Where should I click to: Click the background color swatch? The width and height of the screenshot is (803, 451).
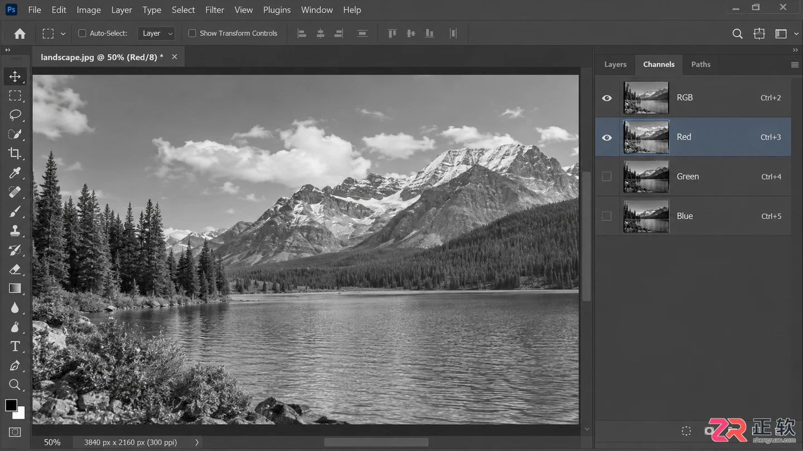[21, 414]
